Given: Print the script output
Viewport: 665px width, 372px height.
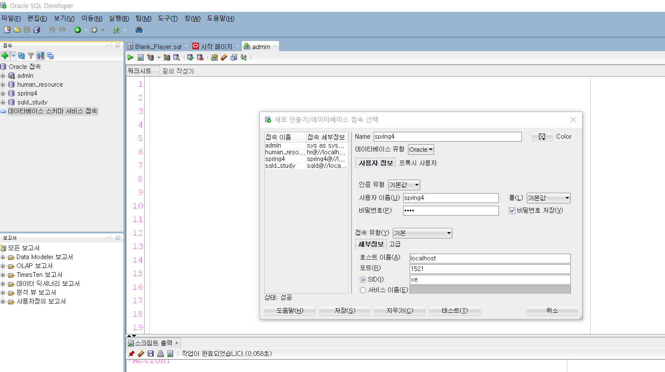Looking at the screenshot, I should 160,354.
